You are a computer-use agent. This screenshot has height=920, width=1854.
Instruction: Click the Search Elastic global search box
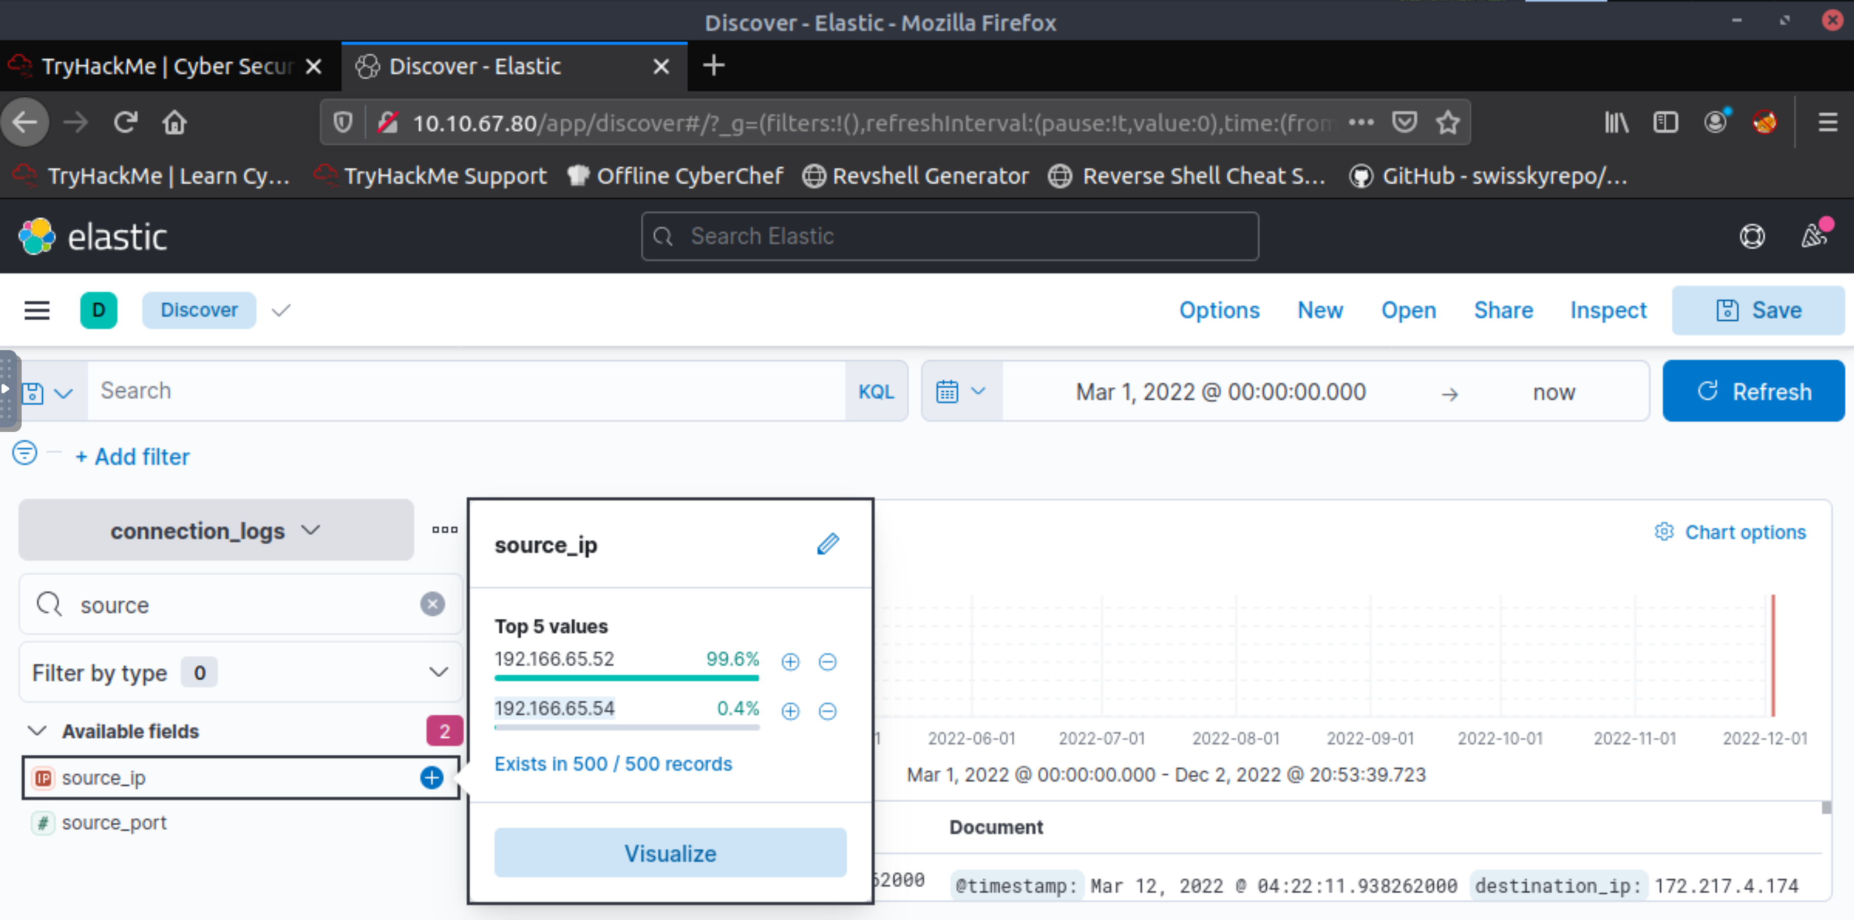coord(950,236)
